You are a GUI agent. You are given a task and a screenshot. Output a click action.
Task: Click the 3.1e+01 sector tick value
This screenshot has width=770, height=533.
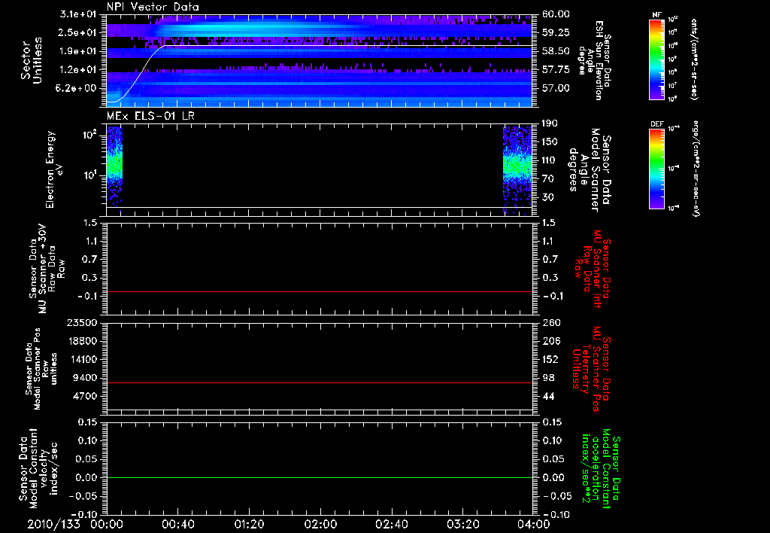pos(78,14)
